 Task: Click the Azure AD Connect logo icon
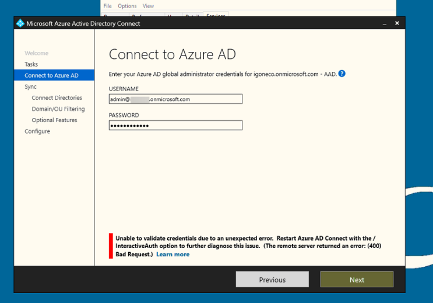pyautogui.click(x=20, y=23)
